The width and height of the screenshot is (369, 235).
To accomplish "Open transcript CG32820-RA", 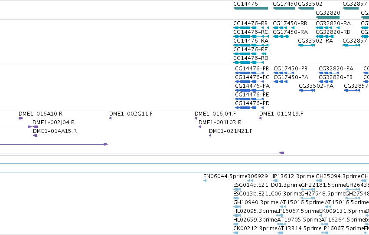I will [x=333, y=23].
